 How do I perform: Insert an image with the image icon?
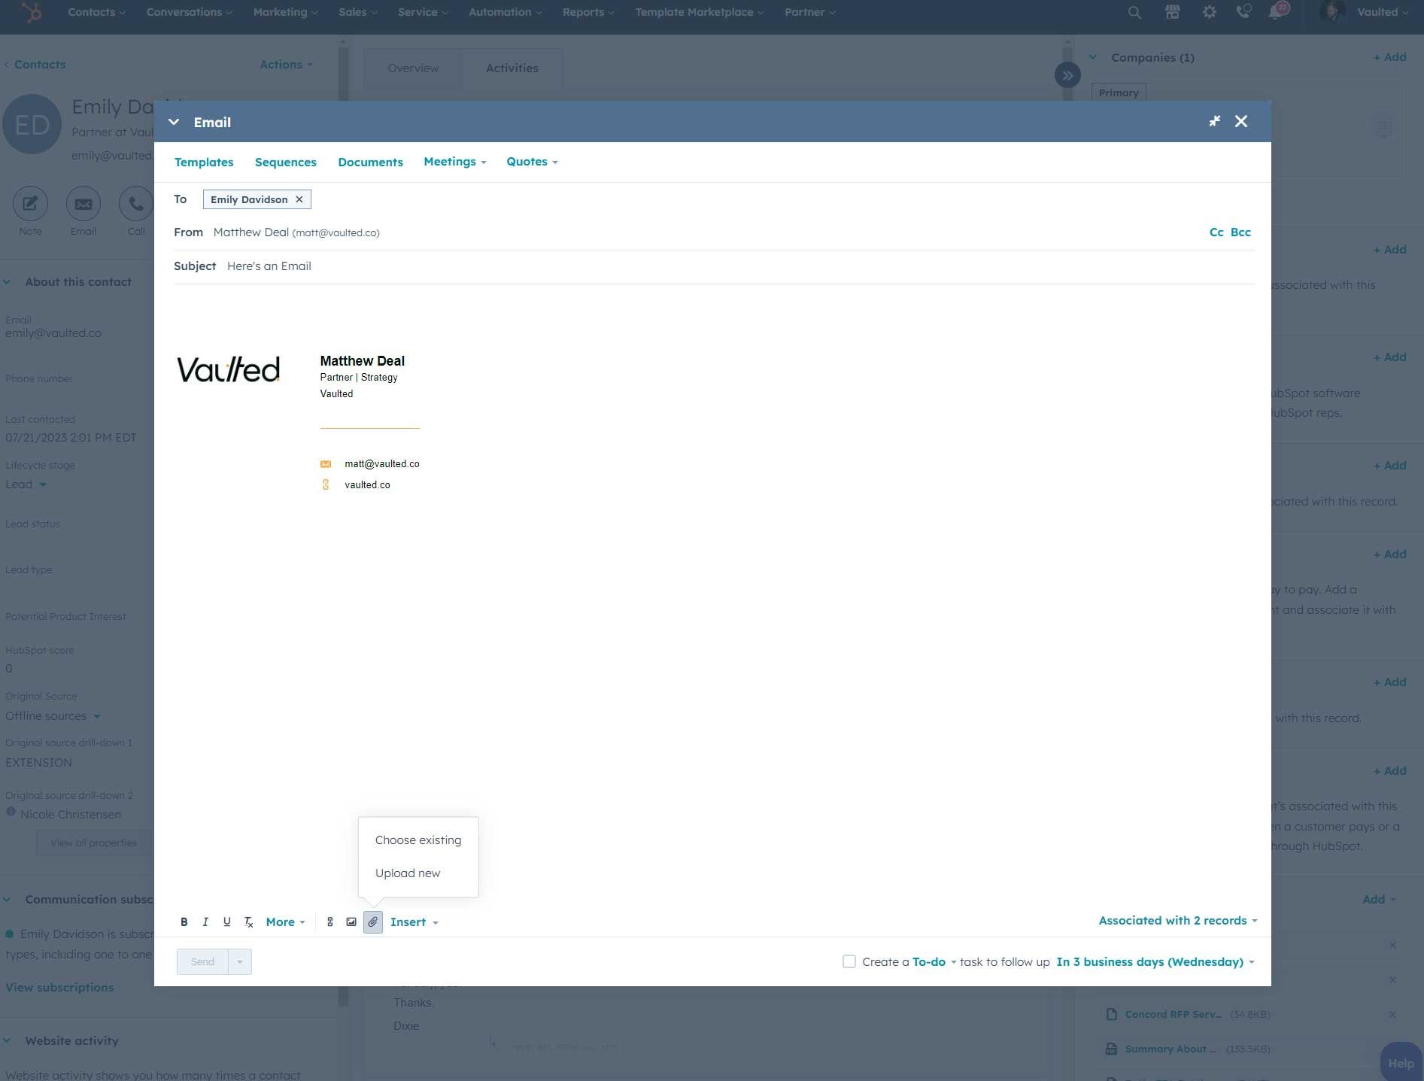[x=351, y=922]
